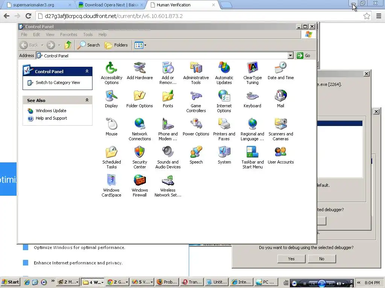Toggle the Folders pane button

(x=116, y=45)
